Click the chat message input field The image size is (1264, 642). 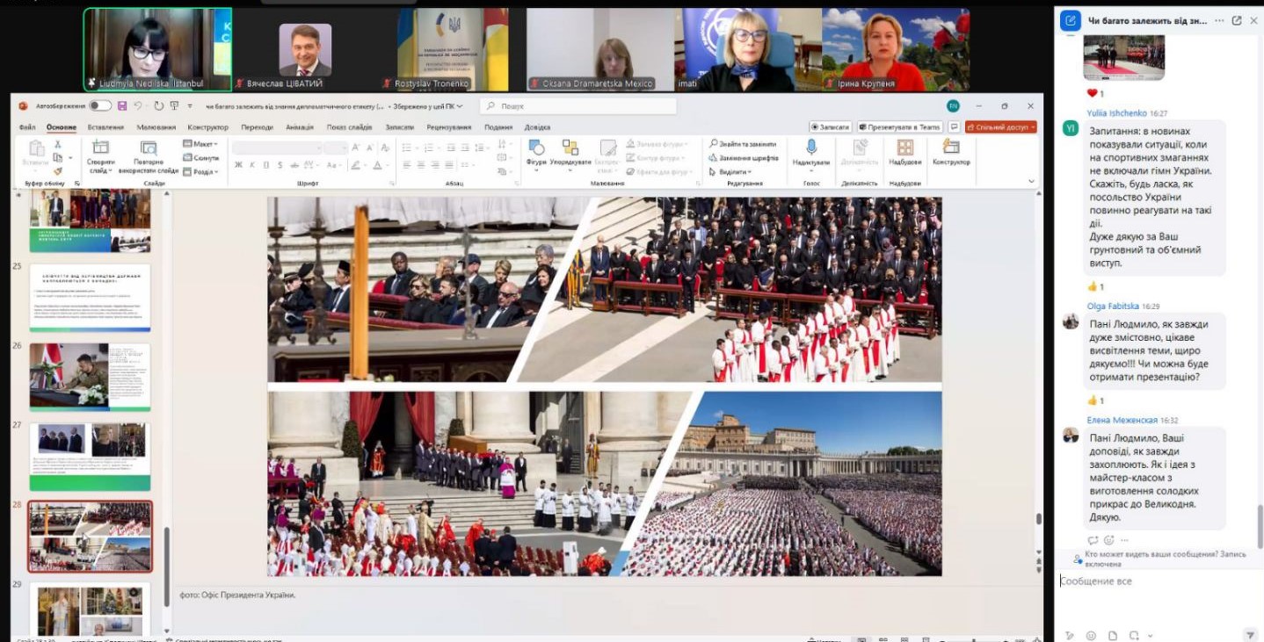[x=1157, y=581]
